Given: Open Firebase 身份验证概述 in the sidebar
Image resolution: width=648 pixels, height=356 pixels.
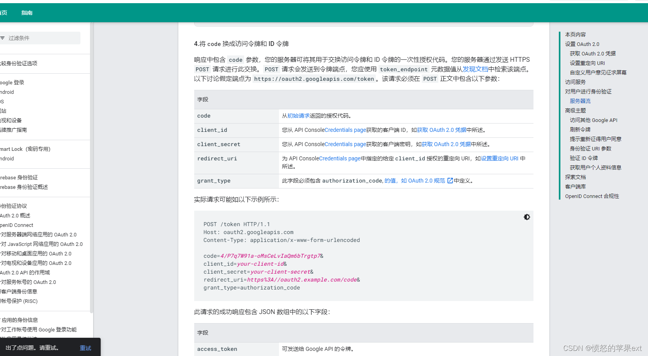Looking at the screenshot, I should click(x=24, y=187).
